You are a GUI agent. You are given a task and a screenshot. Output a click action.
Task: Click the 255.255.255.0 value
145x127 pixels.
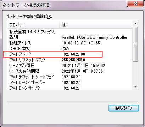coord(73,60)
